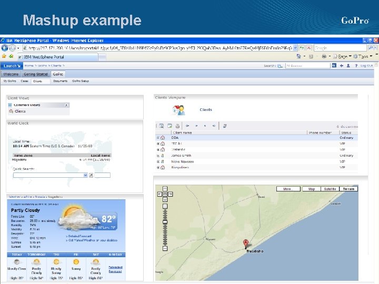Collapse the Common Views section
The height and width of the screenshot is (284, 379).
click(x=66, y=105)
